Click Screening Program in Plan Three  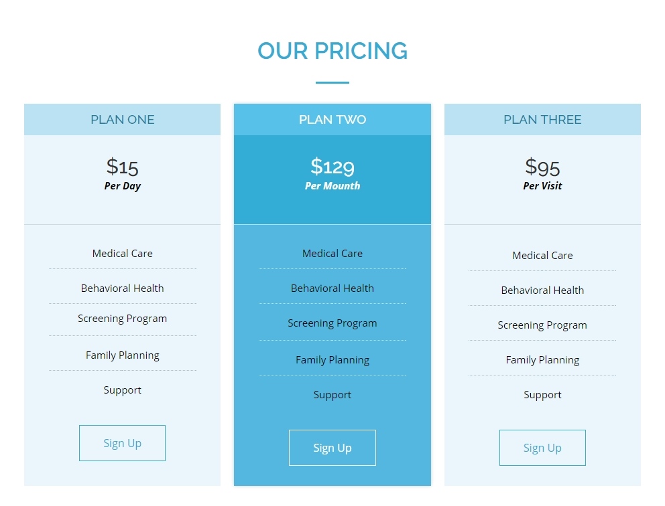(542, 325)
